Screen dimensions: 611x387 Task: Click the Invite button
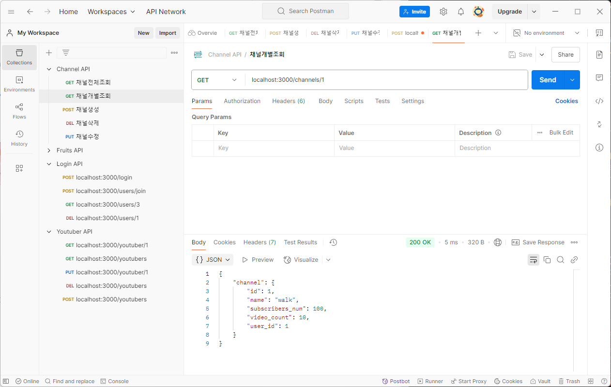click(x=414, y=12)
